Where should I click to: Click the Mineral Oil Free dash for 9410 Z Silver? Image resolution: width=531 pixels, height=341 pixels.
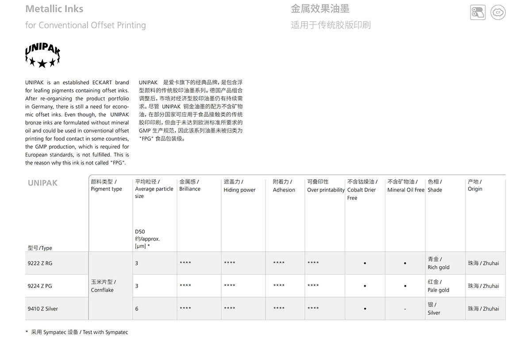pos(405,309)
